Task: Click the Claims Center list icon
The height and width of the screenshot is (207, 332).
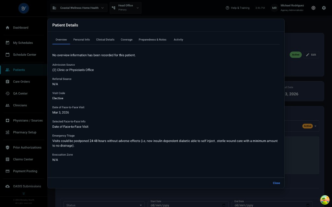Action: [7, 159]
